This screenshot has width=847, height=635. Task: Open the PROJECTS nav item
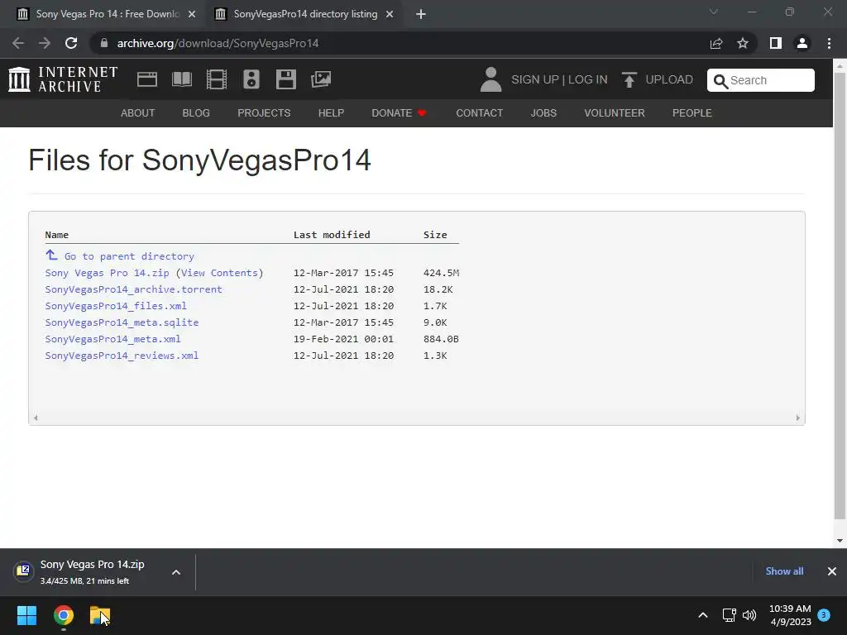click(264, 112)
